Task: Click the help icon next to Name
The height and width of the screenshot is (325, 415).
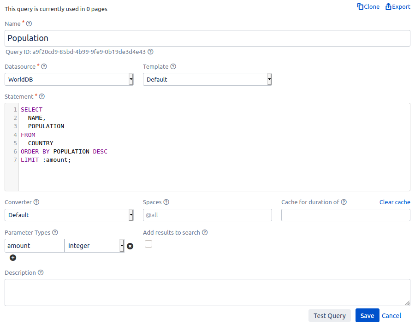Action: point(29,24)
